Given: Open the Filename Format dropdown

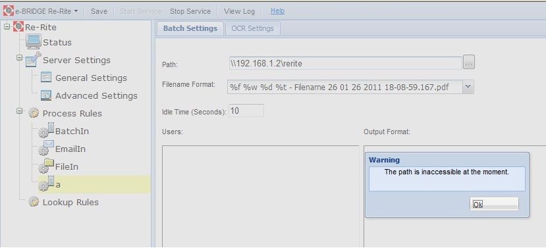Looking at the screenshot, I should click(x=468, y=87).
